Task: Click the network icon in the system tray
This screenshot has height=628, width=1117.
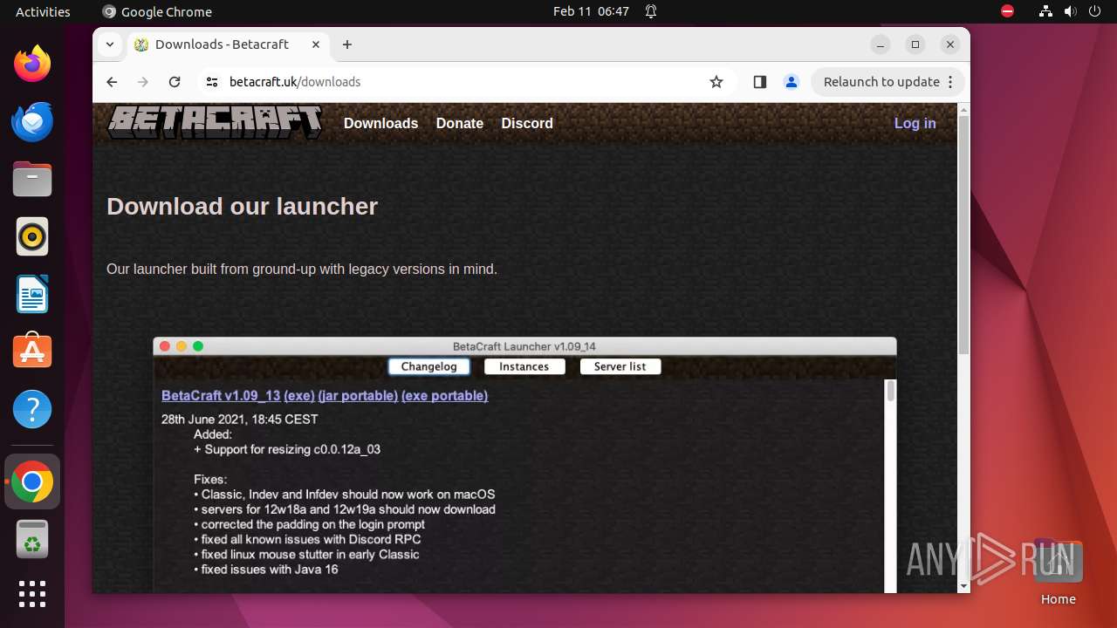Action: (x=1045, y=11)
